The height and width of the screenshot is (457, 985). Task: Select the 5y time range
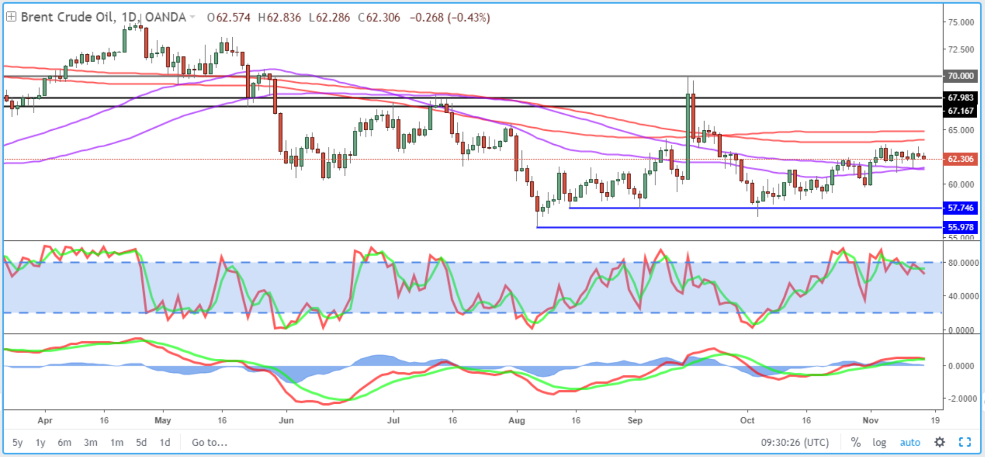click(x=18, y=443)
